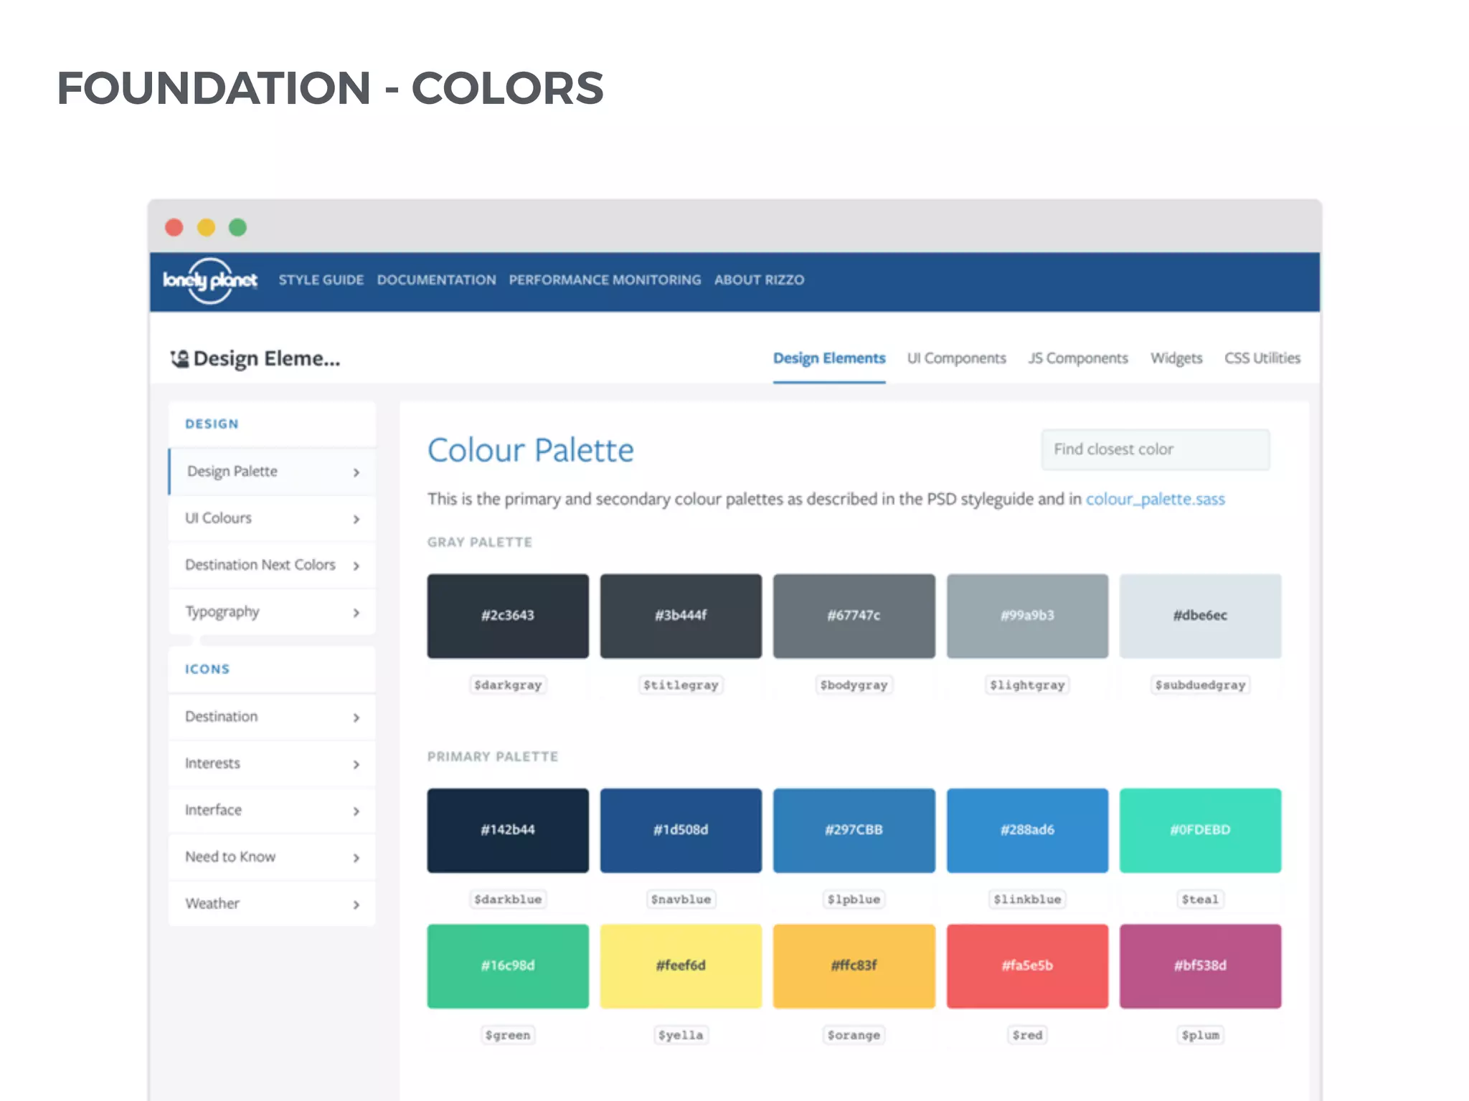1469x1101 pixels.
Task: Focus the Find closest color field
Action: 1155,449
